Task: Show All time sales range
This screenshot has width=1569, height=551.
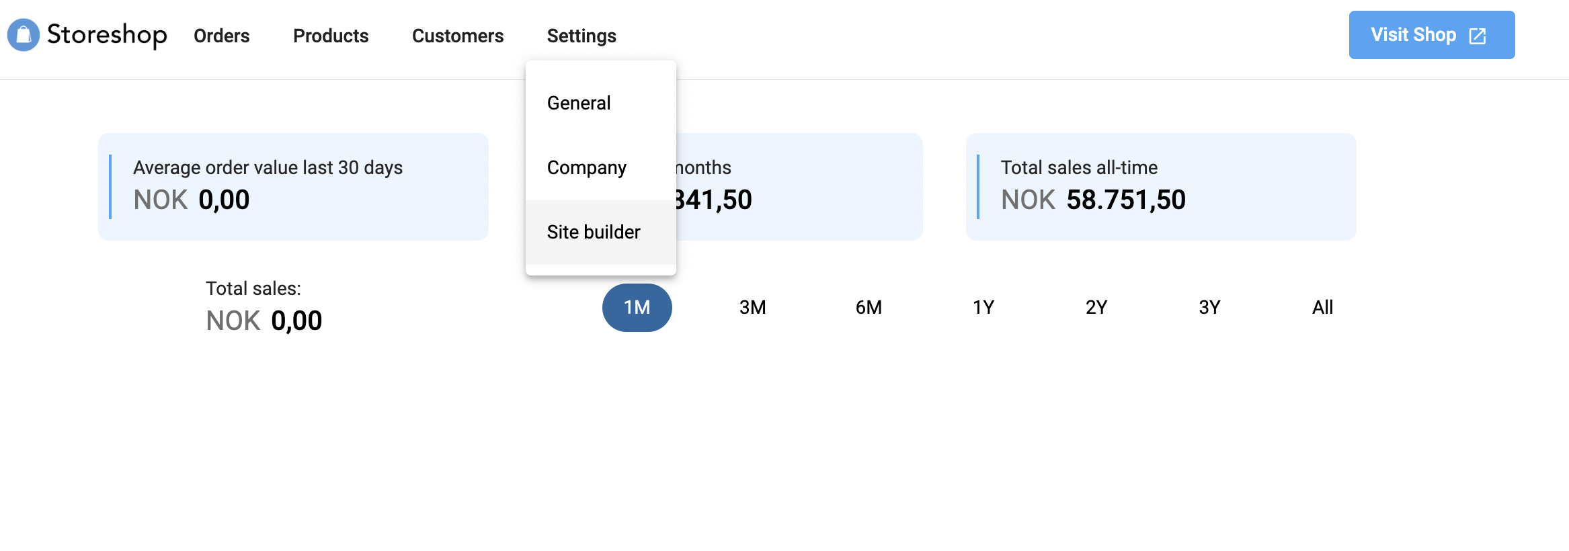Action: pos(1322,308)
